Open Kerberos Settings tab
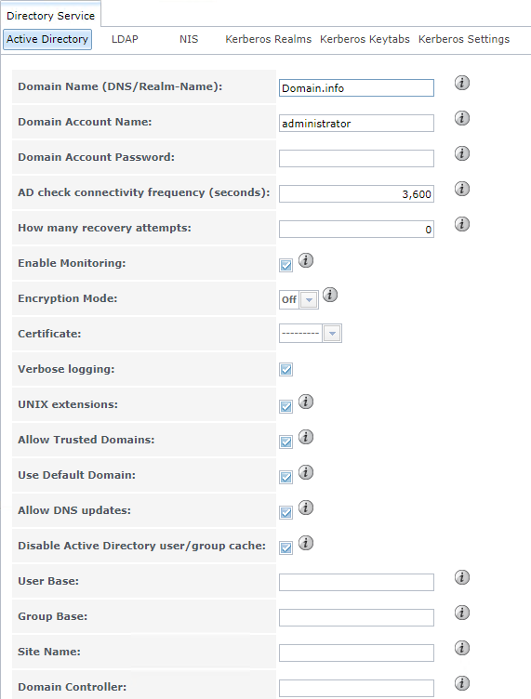The width and height of the screenshot is (531, 699). point(464,39)
